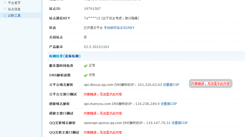Viewport: 245px width, 137px height.
Task: Click 检测结果(重新检测) to re-run detection
Action: click(65, 56)
